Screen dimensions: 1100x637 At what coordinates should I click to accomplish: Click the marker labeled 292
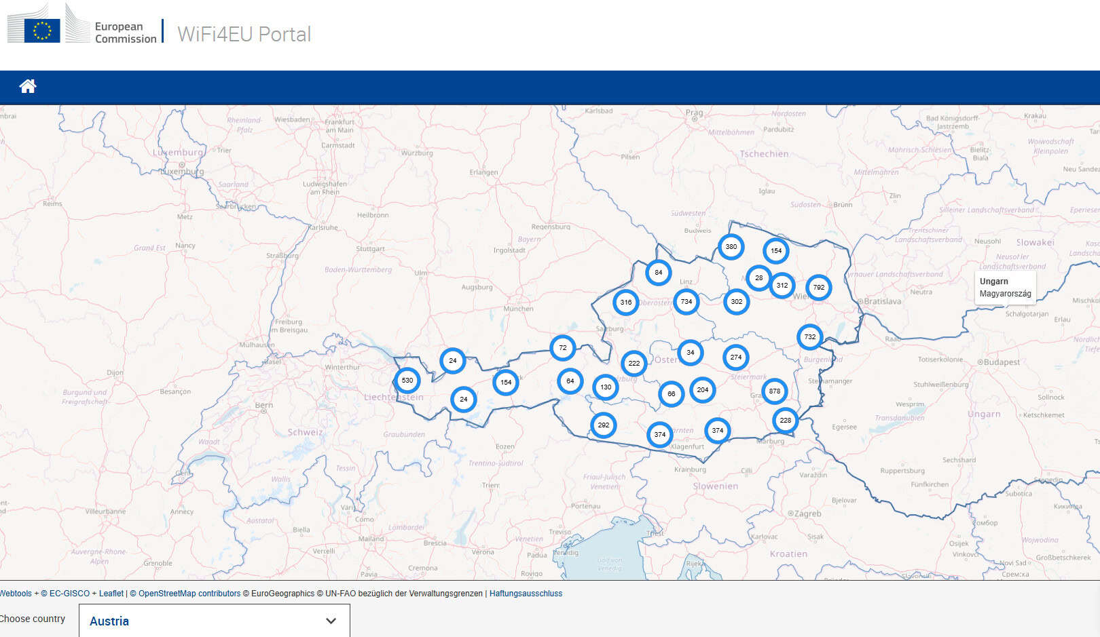point(603,425)
